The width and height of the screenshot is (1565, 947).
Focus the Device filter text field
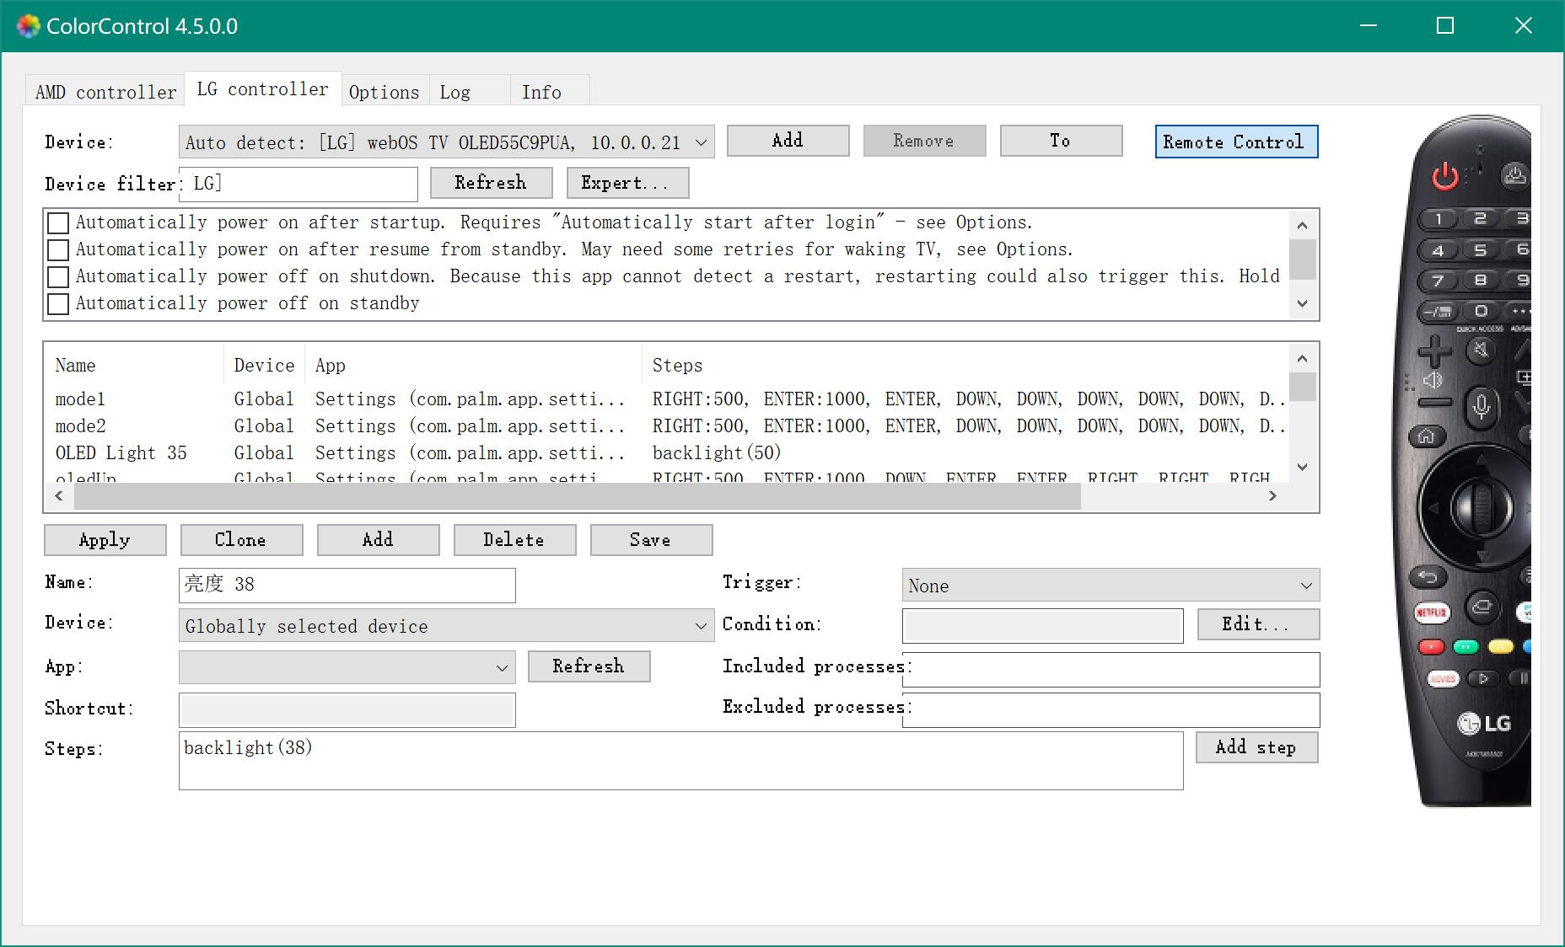(x=298, y=184)
